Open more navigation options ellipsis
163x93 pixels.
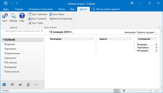[x=36, y=85]
